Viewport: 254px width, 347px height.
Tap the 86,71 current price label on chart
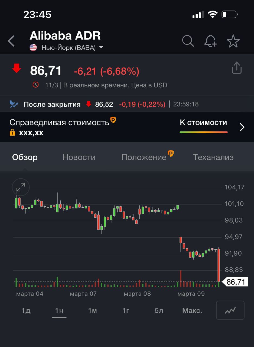(235, 282)
